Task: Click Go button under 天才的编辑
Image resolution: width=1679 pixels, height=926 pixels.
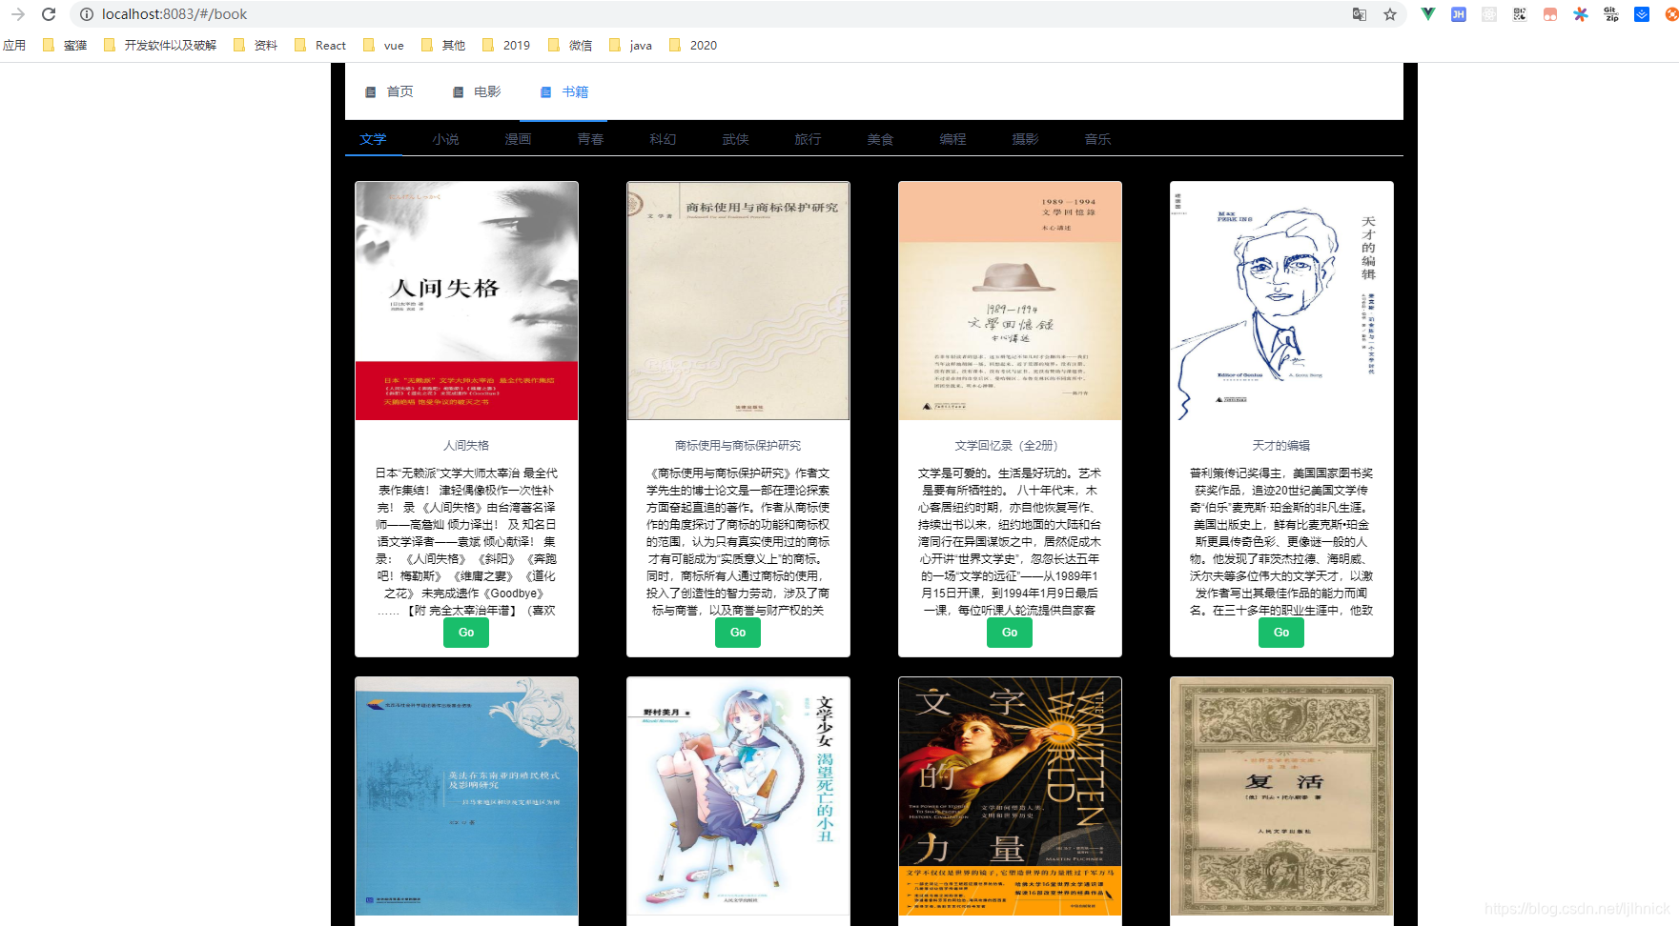Action: (x=1281, y=633)
